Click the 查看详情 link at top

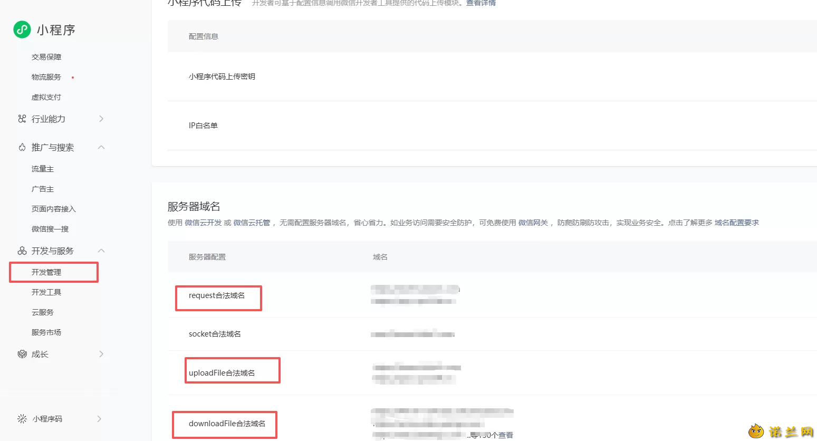[480, 3]
